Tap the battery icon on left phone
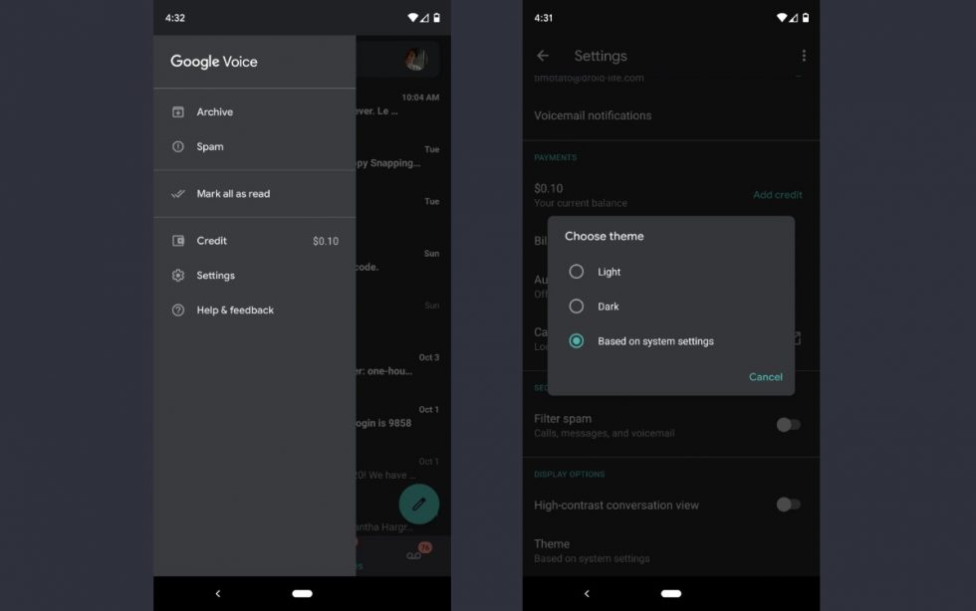 click(x=436, y=18)
